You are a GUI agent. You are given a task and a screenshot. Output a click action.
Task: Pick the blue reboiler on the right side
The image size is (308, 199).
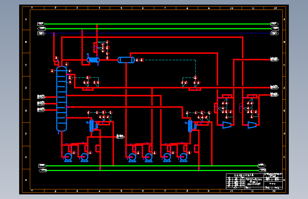[x=190, y=126]
